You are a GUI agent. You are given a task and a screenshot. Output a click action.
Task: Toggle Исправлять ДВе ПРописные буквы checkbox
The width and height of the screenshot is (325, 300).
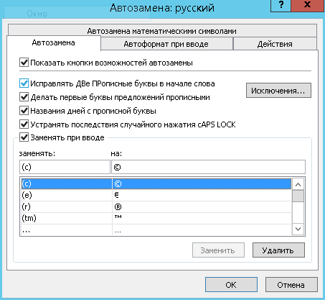point(24,83)
